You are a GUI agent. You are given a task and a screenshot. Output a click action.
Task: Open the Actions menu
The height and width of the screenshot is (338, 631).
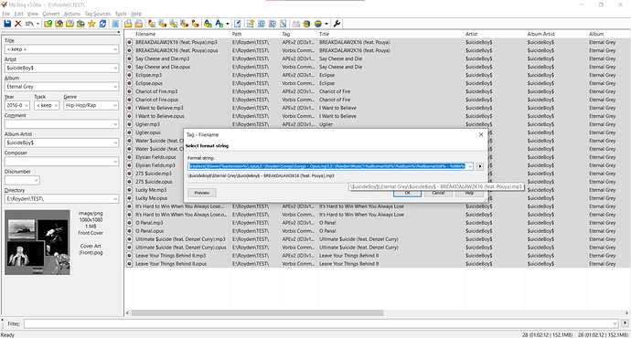72,14
